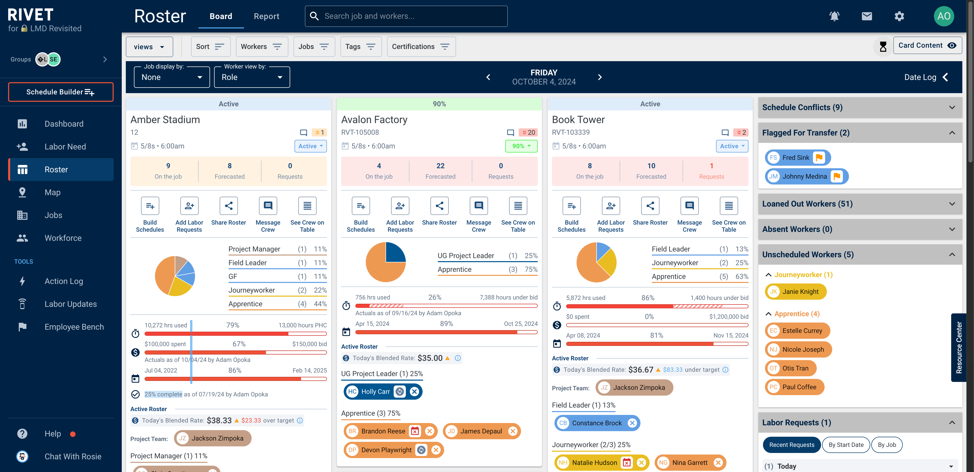
Task: Open Book Tower comments icon
Action: tap(725, 133)
